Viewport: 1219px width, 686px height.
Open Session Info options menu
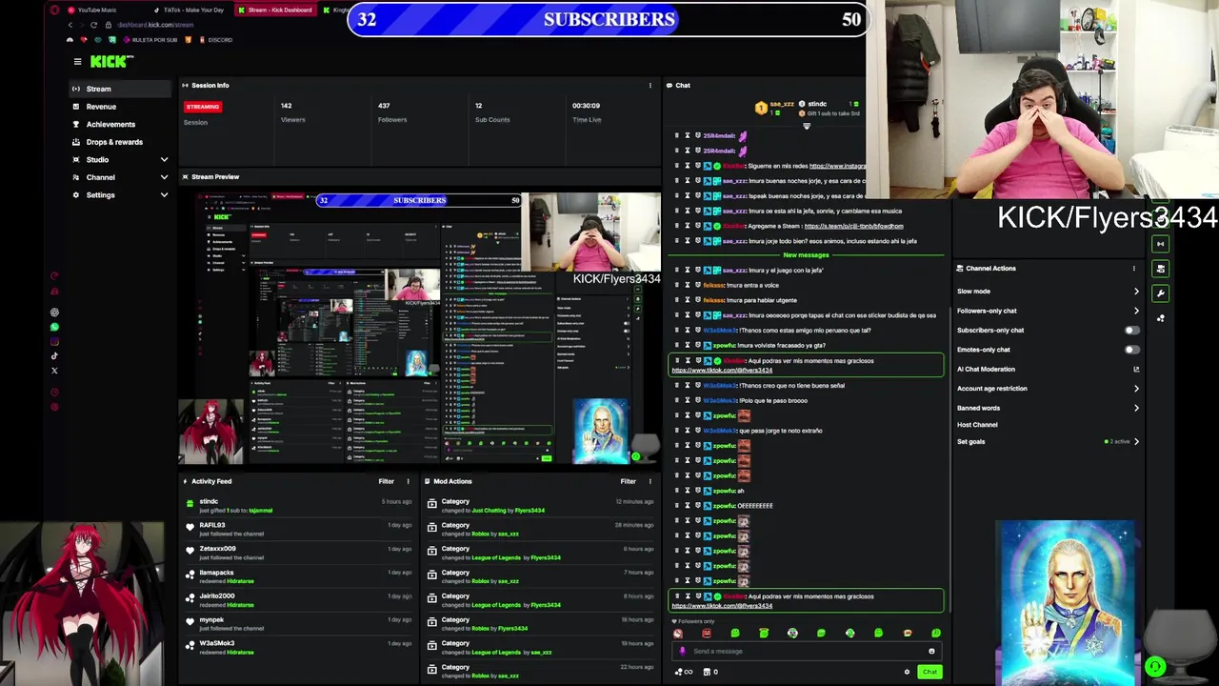tap(650, 86)
